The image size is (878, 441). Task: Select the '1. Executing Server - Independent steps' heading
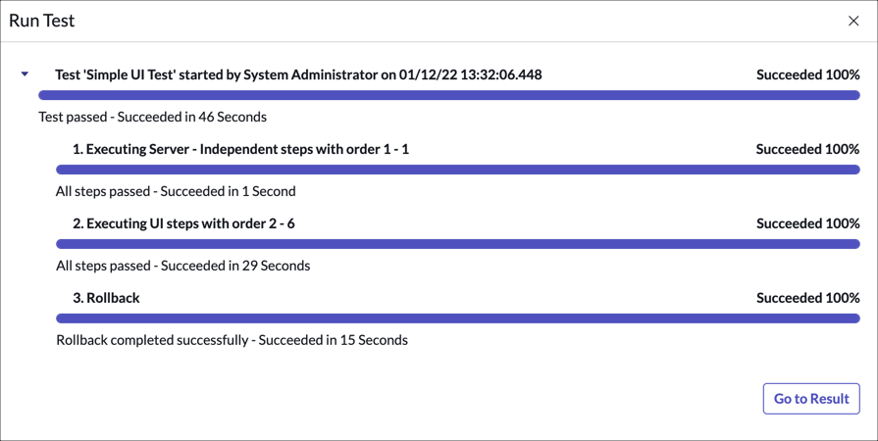[240, 149]
